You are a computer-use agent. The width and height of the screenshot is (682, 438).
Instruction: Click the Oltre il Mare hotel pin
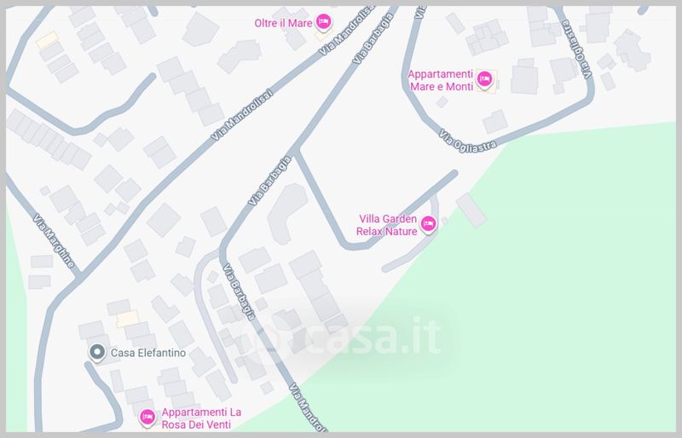click(x=324, y=22)
